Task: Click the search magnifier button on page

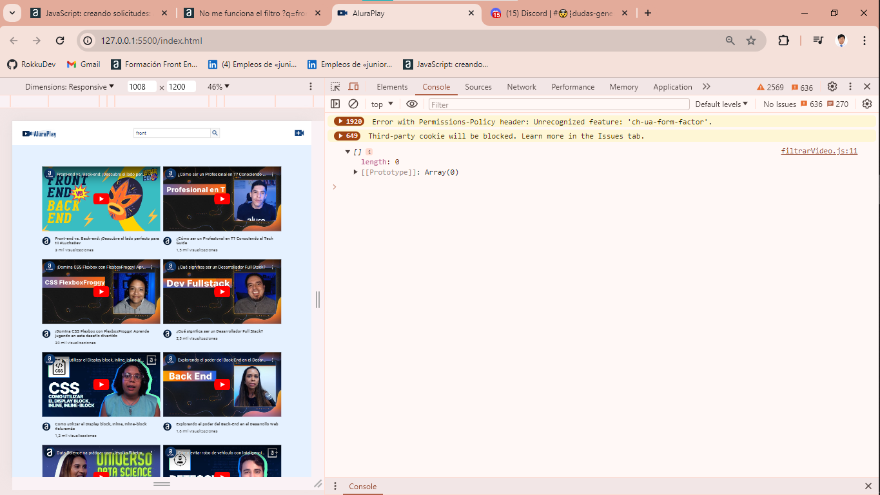Action: [x=215, y=133]
